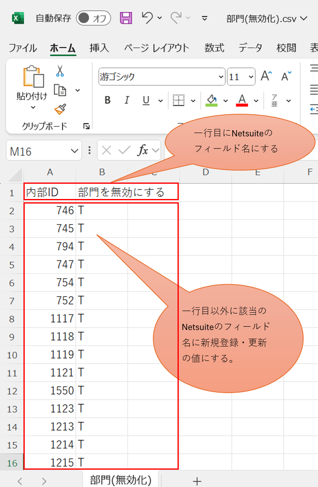Image resolution: width=318 pixels, height=487 pixels.
Task: Click the purple Save floppy icon
Action: 126,18
